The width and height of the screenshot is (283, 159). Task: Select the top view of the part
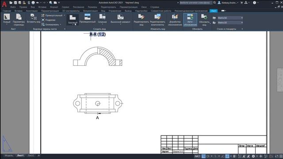pyautogui.click(x=98, y=103)
